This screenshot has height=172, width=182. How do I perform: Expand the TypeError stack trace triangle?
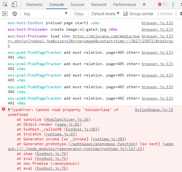click(9, 110)
